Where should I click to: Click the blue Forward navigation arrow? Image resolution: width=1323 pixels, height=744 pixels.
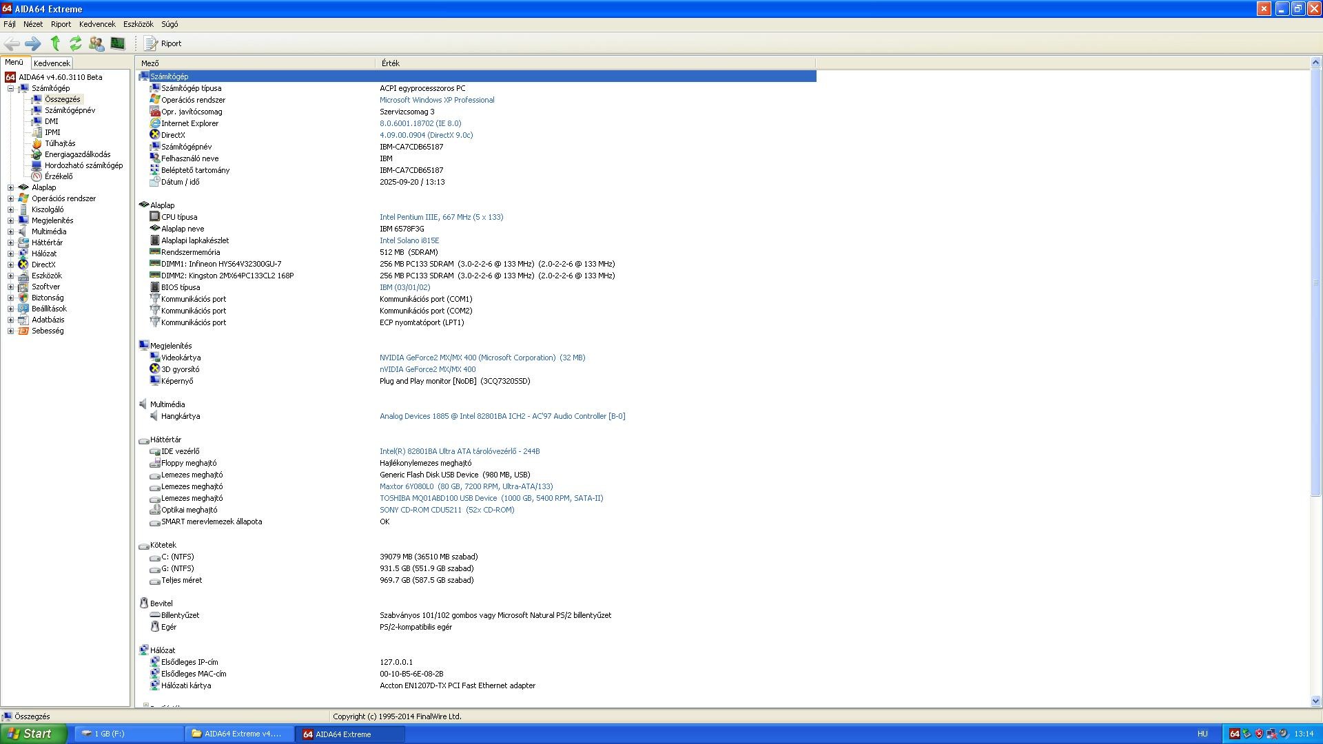32,43
